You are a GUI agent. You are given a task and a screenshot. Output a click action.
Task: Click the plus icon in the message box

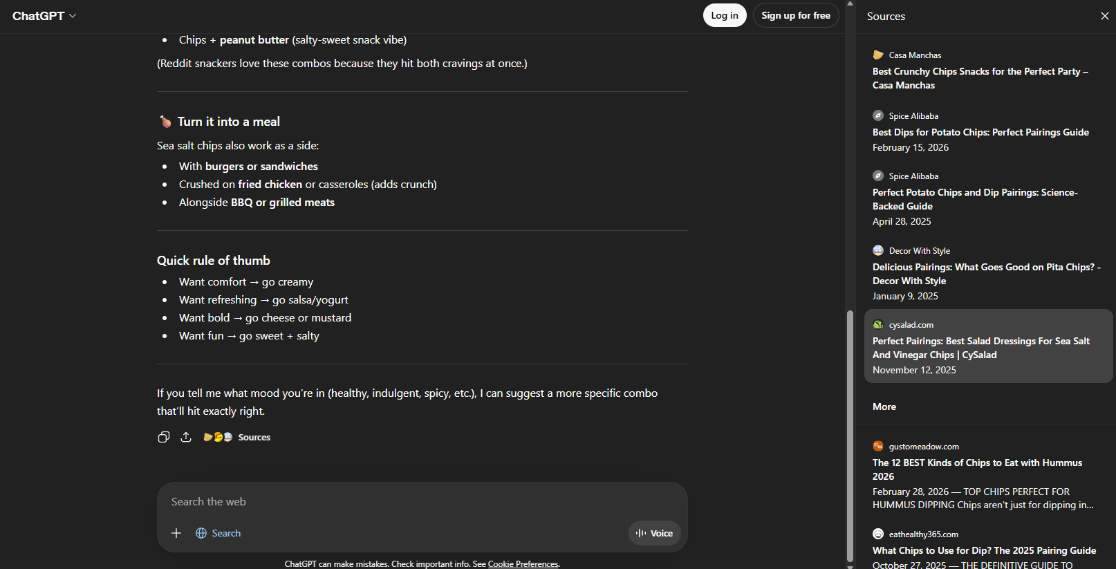tap(176, 533)
